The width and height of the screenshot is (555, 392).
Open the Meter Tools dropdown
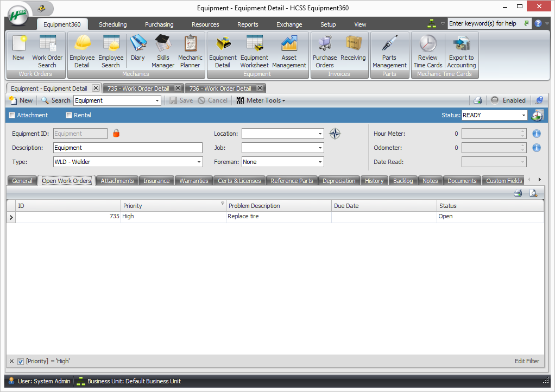[261, 100]
